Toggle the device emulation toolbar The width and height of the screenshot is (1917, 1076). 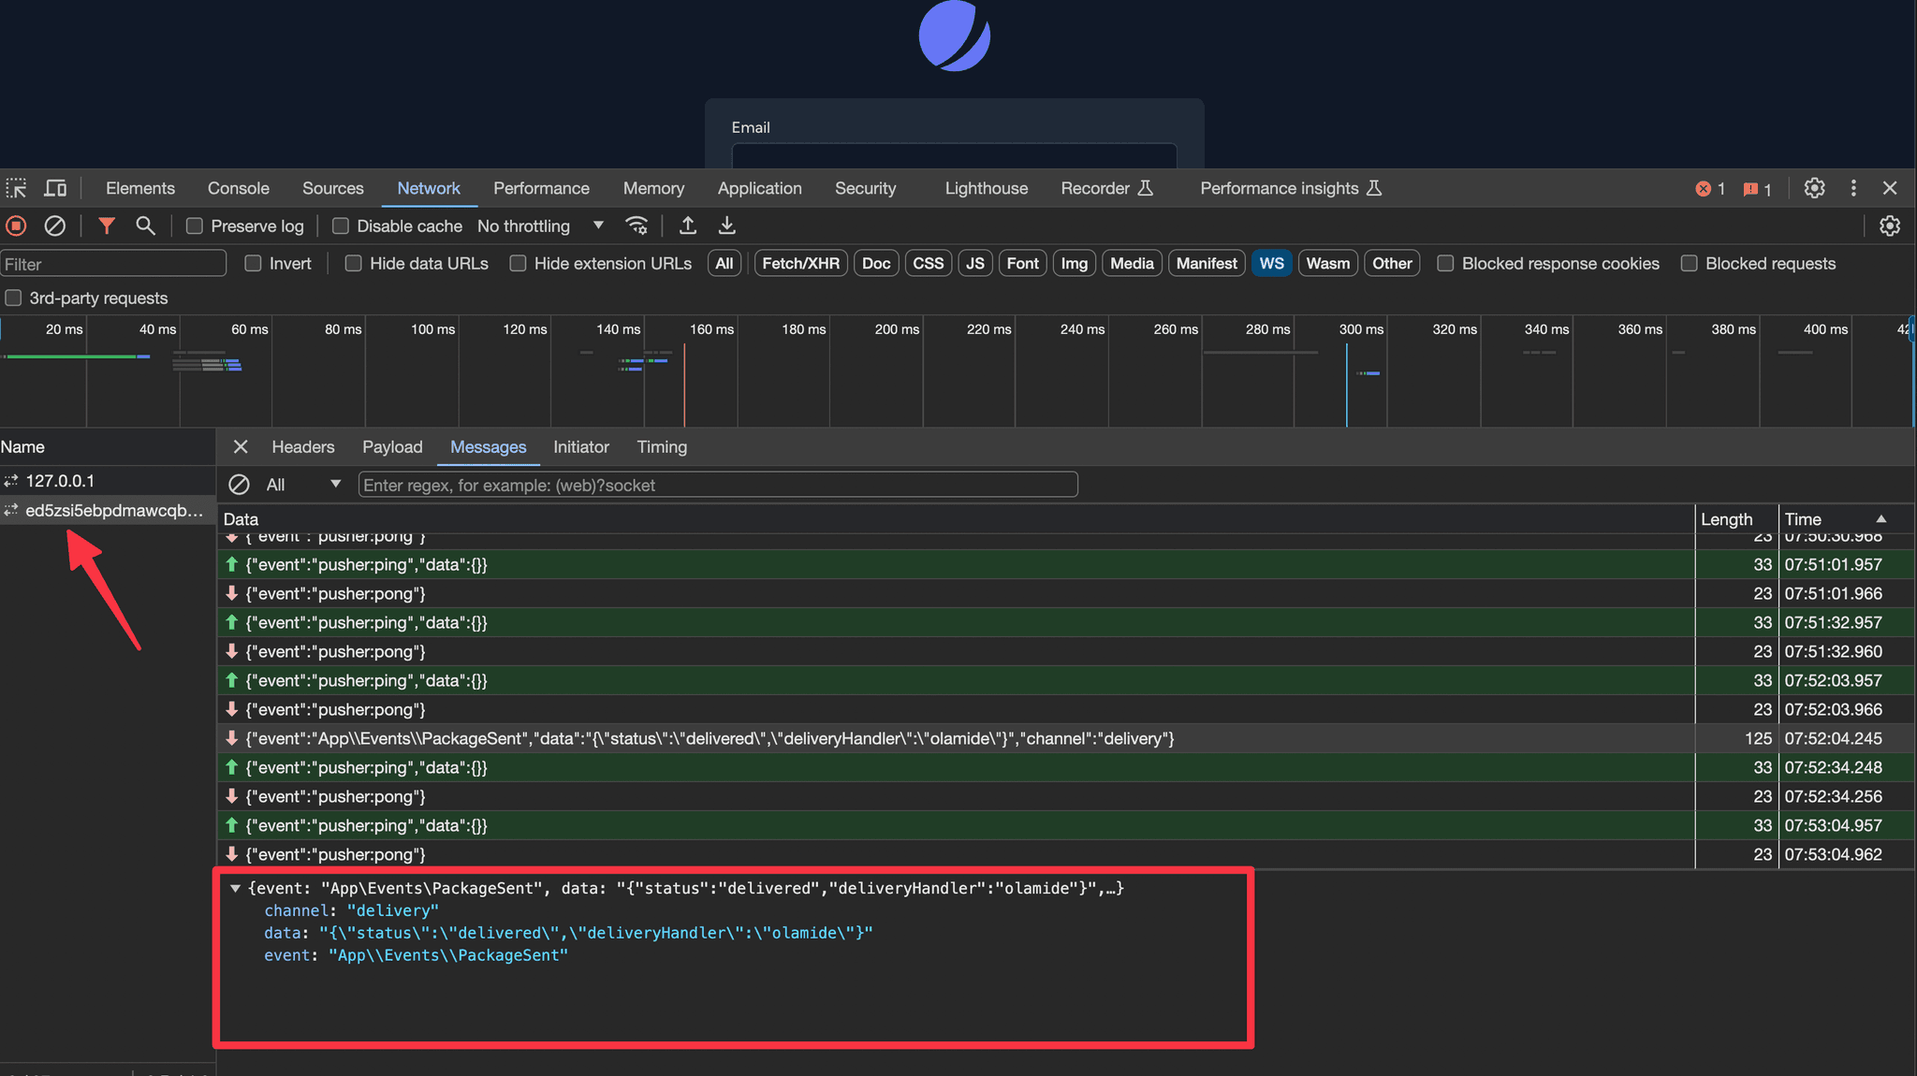55,188
